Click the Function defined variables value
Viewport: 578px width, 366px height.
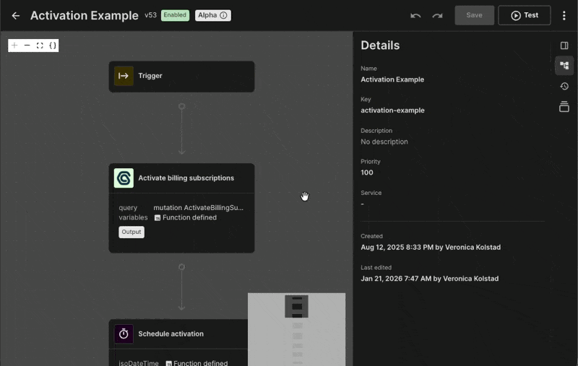click(x=186, y=217)
